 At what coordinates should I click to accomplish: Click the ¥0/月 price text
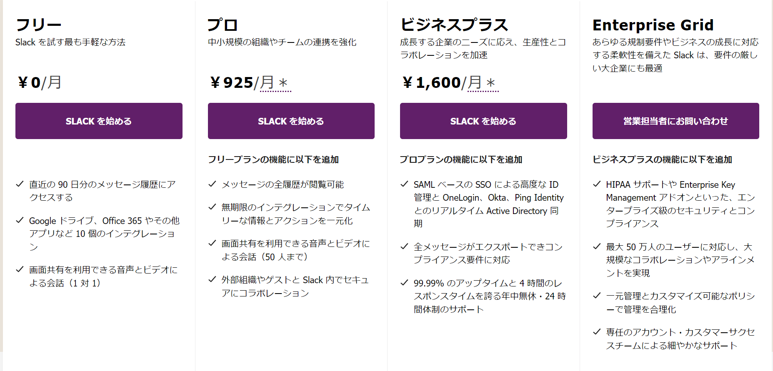pyautogui.click(x=39, y=82)
